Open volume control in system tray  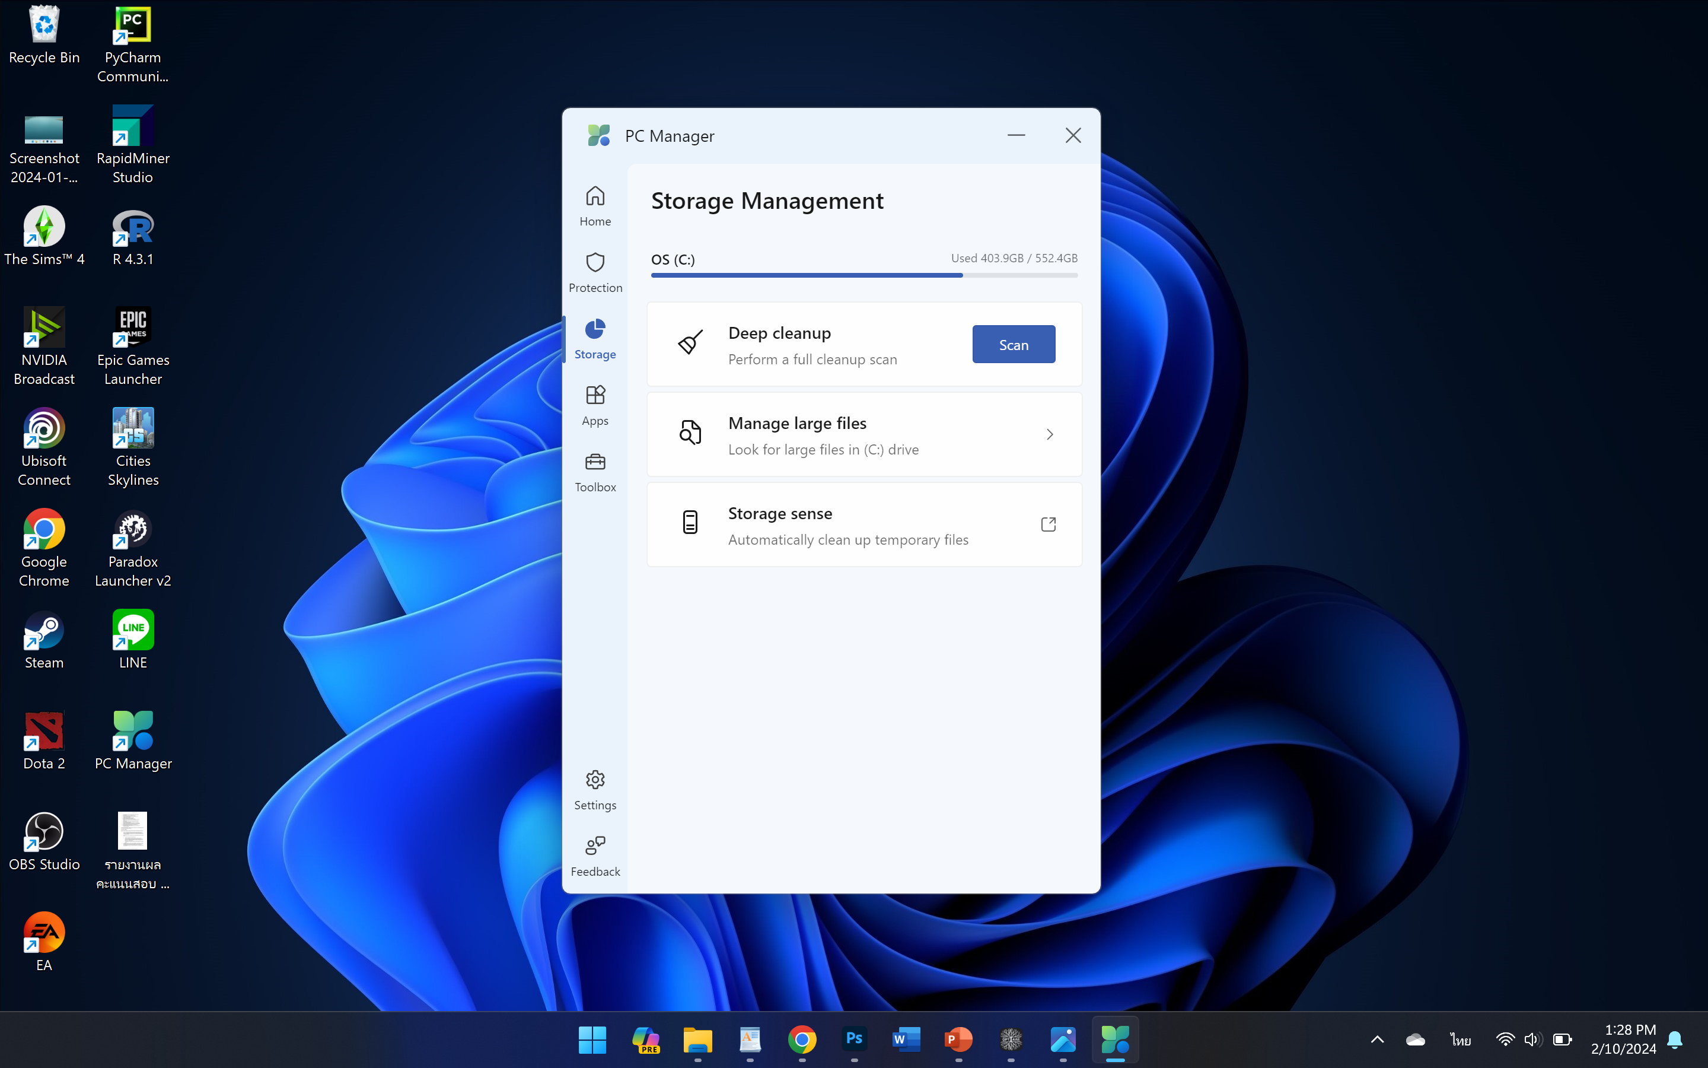[x=1532, y=1039]
